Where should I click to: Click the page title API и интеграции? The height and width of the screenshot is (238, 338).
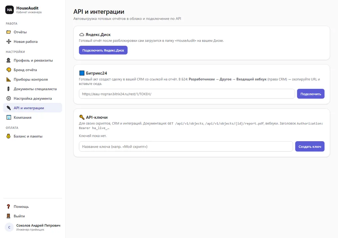click(99, 12)
